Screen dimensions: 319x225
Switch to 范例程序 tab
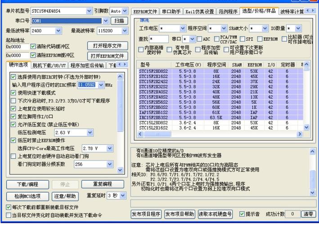pyautogui.click(x=228, y=12)
